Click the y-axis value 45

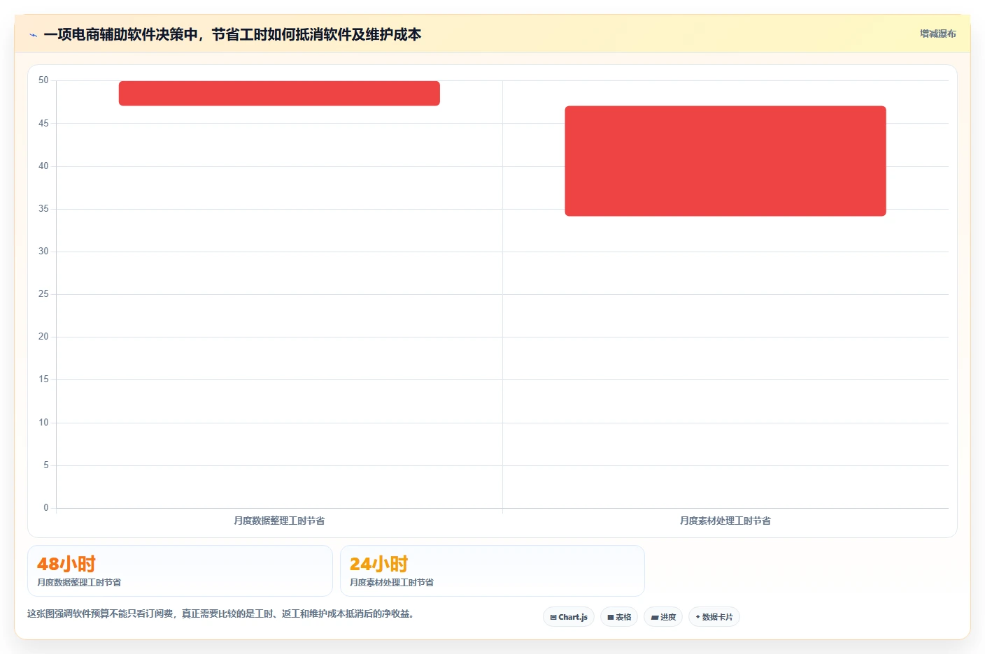(x=43, y=123)
